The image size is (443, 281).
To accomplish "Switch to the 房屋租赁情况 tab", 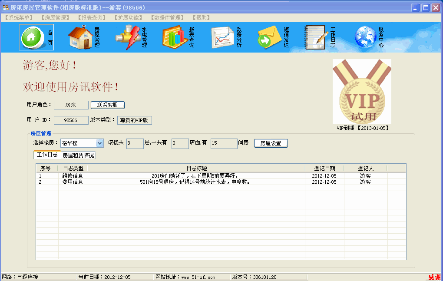I will (x=78, y=155).
